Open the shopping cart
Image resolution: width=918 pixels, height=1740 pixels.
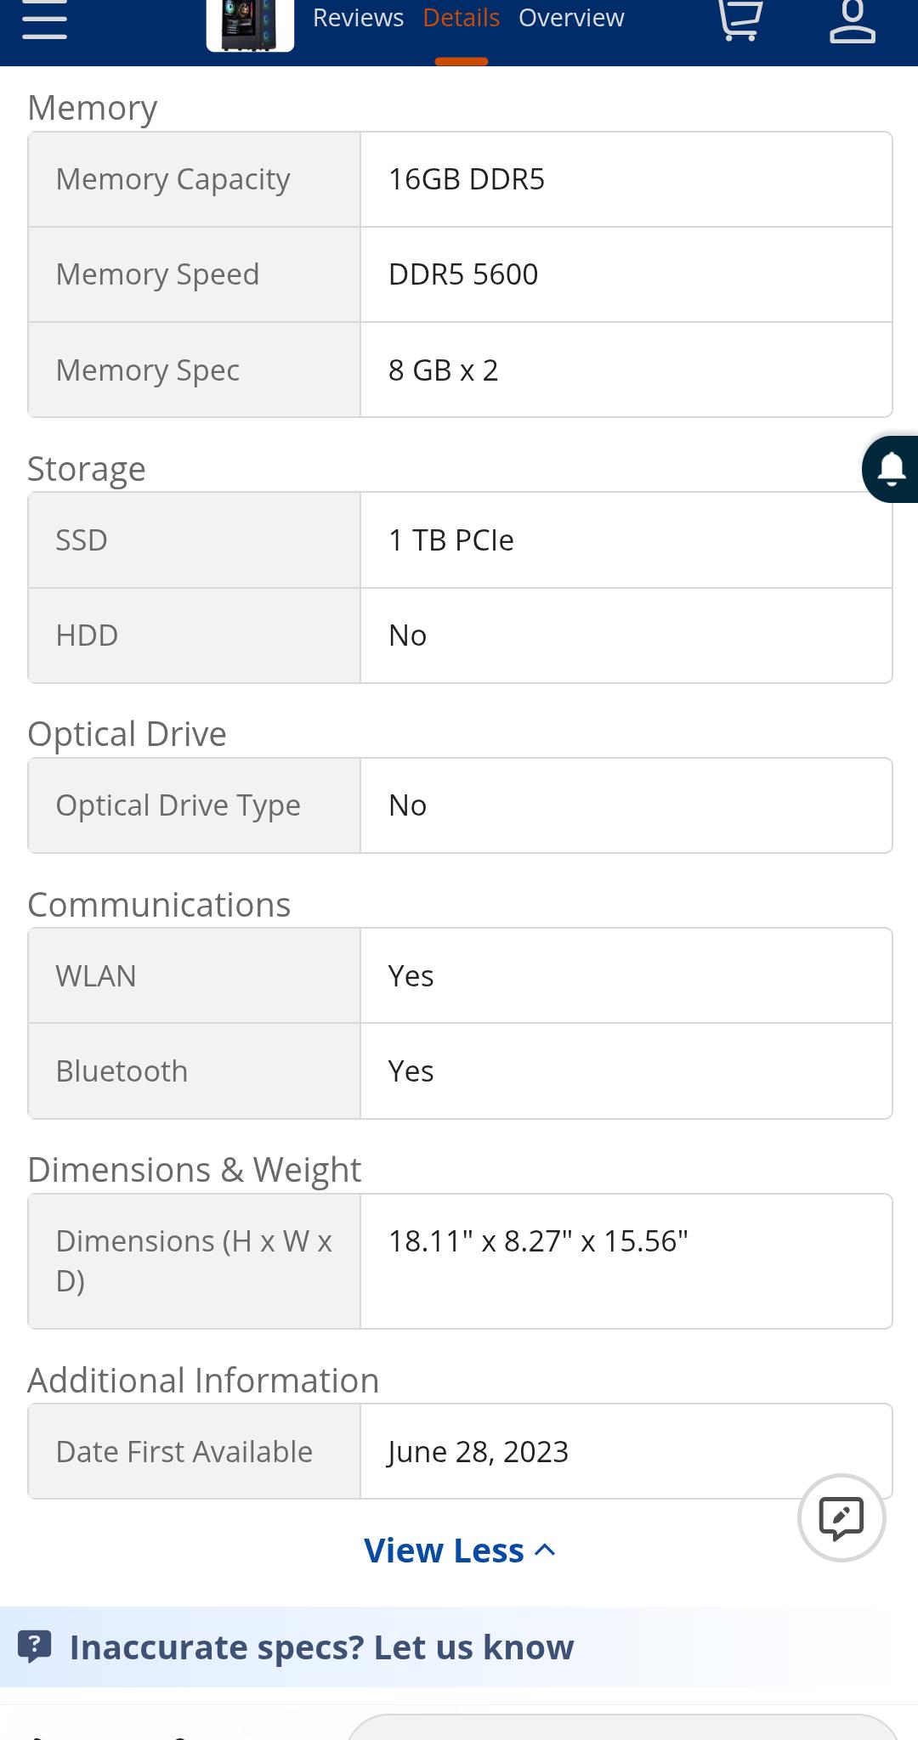(x=739, y=20)
